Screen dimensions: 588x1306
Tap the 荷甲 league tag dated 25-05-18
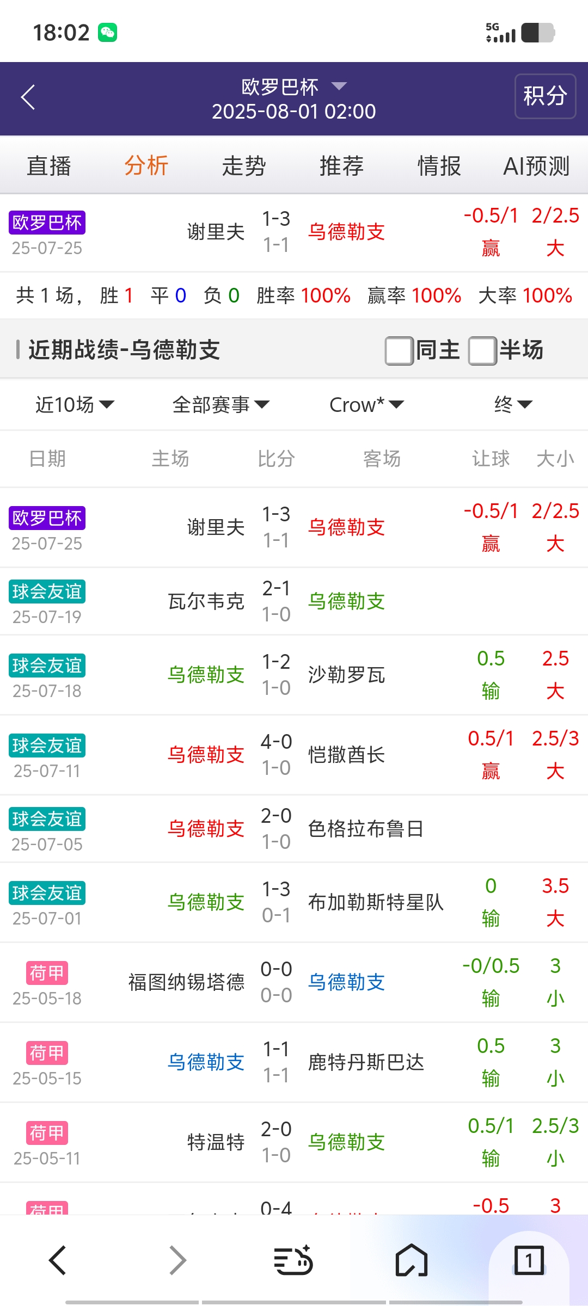point(47,973)
